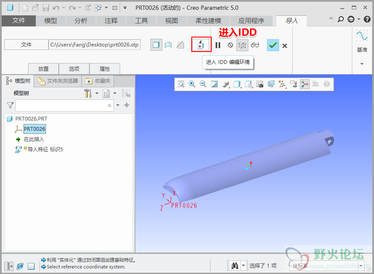The image size is (374, 274).
Task: Open the windows list dropdown arrow
Action: coord(106,8)
